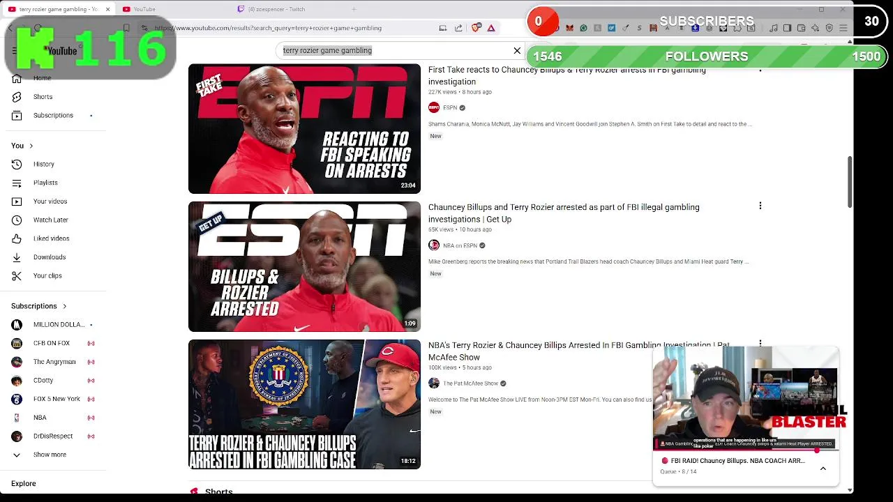Play Billups & Rozier Arrested thumbnail

pyautogui.click(x=304, y=266)
